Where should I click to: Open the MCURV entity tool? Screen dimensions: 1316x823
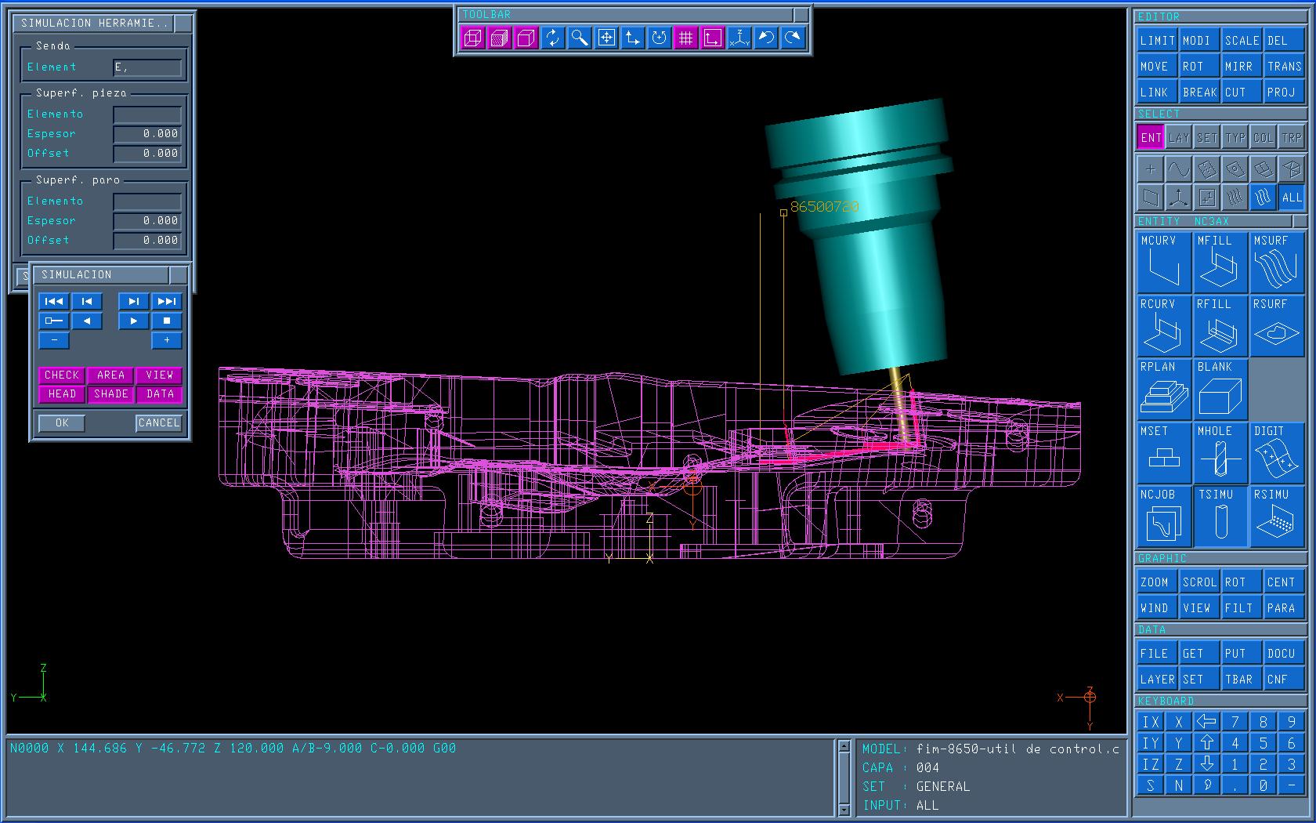tap(1164, 263)
